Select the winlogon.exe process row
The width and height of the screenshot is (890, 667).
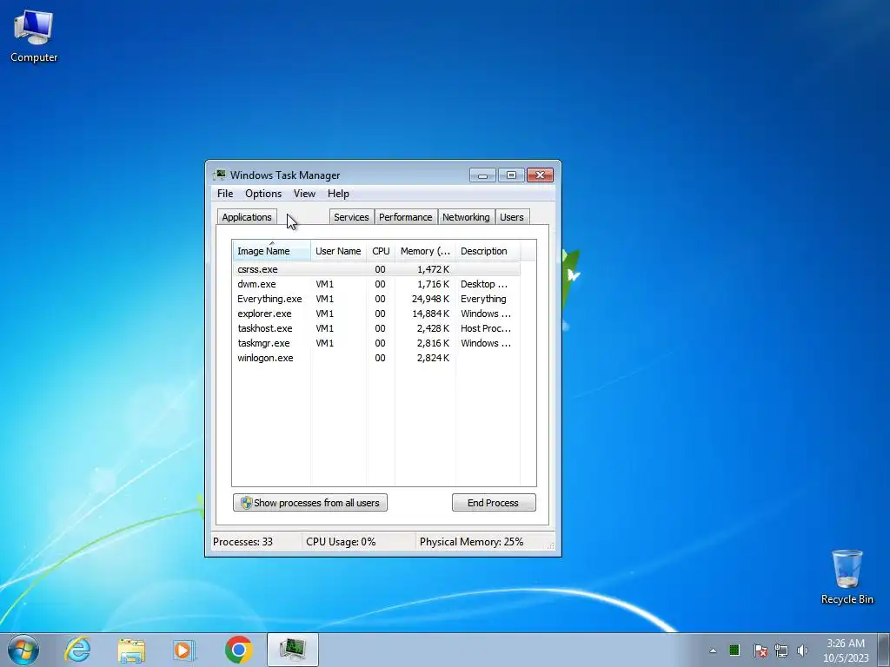(376, 358)
